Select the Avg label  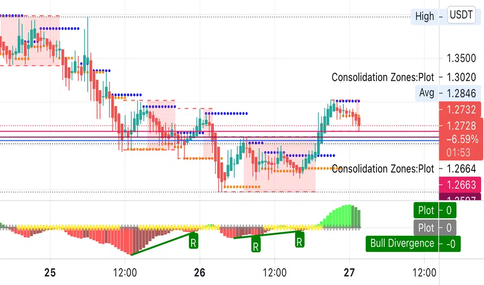click(426, 93)
